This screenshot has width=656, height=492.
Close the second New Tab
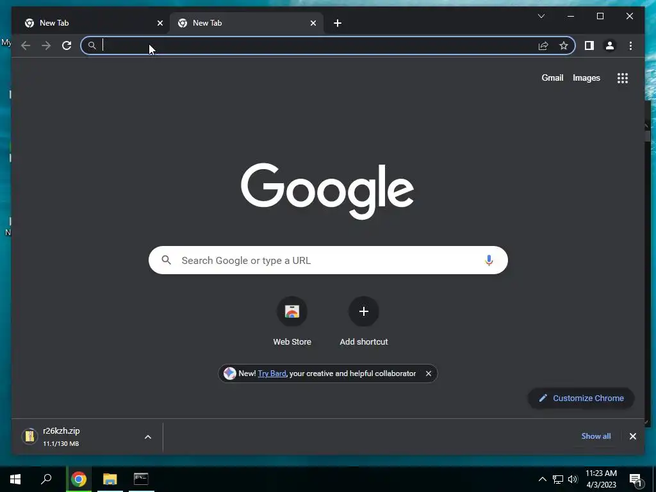point(313,23)
